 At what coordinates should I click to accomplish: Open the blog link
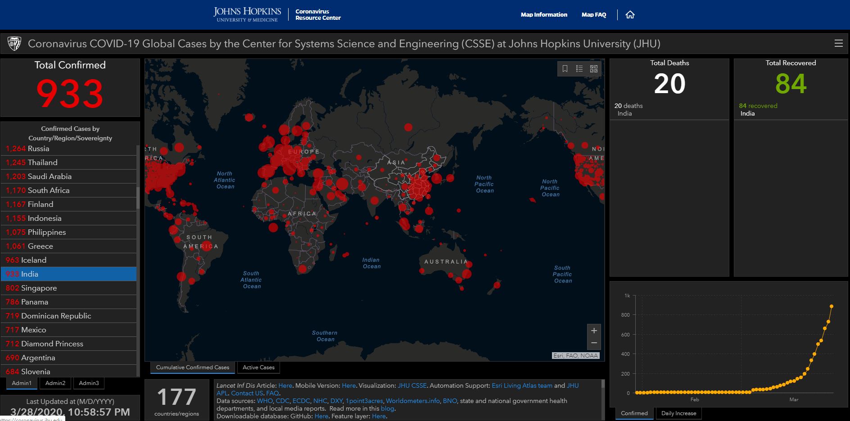click(x=387, y=408)
